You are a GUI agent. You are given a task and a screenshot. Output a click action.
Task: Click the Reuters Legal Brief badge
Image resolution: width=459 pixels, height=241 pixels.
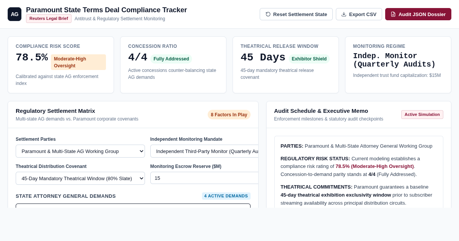[x=49, y=18]
